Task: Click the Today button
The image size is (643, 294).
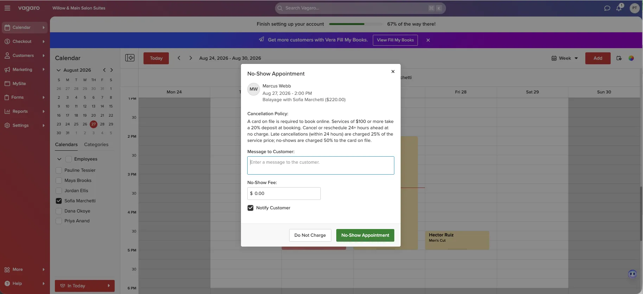Action: 156,58
